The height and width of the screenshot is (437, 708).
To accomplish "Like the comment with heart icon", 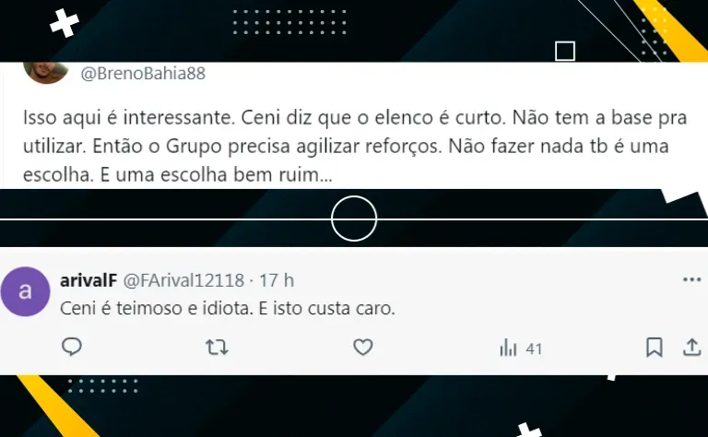I will [x=362, y=348].
